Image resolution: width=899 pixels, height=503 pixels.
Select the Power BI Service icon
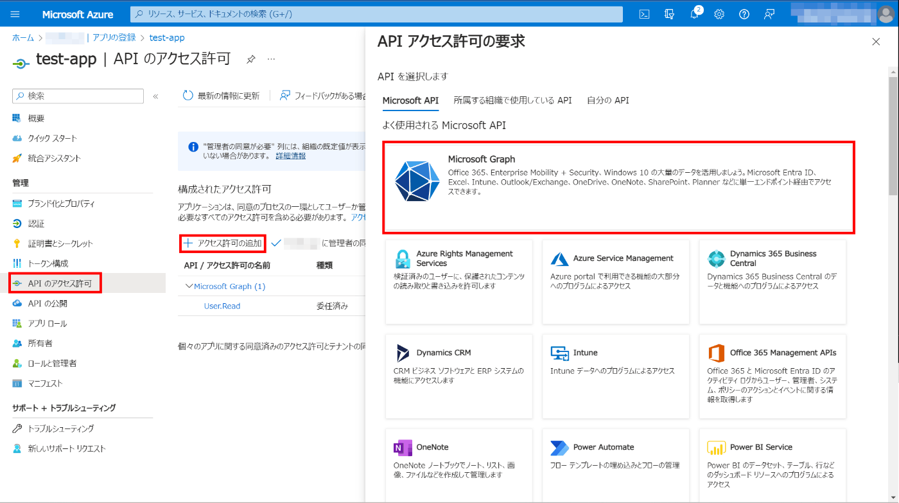pyautogui.click(x=716, y=448)
